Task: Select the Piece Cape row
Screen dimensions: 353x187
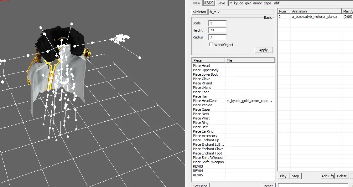Action: click(x=233, y=109)
